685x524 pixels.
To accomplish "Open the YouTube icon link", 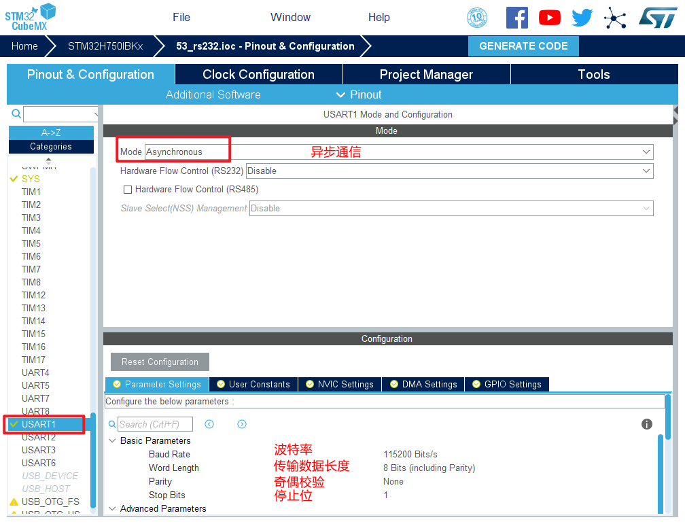I will tap(549, 18).
